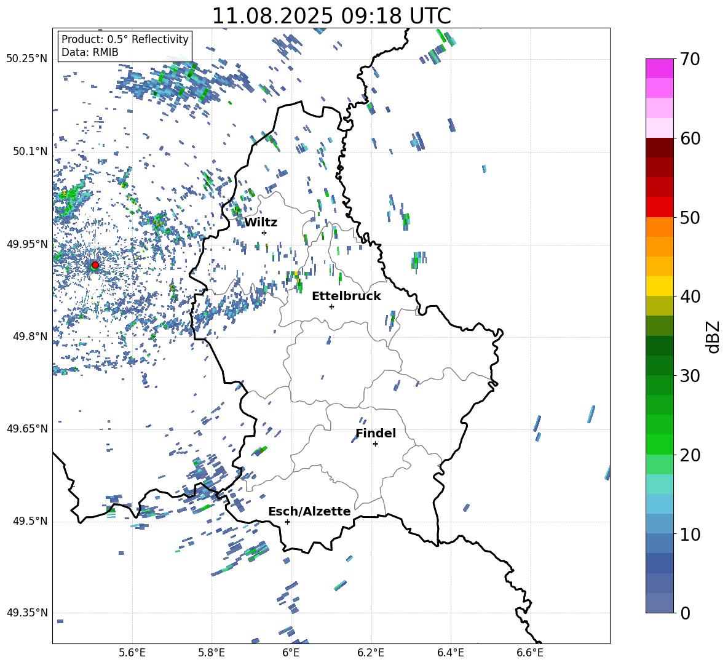Click the 50 tick on colorbar
Screen dimensions: 728x665
pyautogui.click(x=690, y=217)
